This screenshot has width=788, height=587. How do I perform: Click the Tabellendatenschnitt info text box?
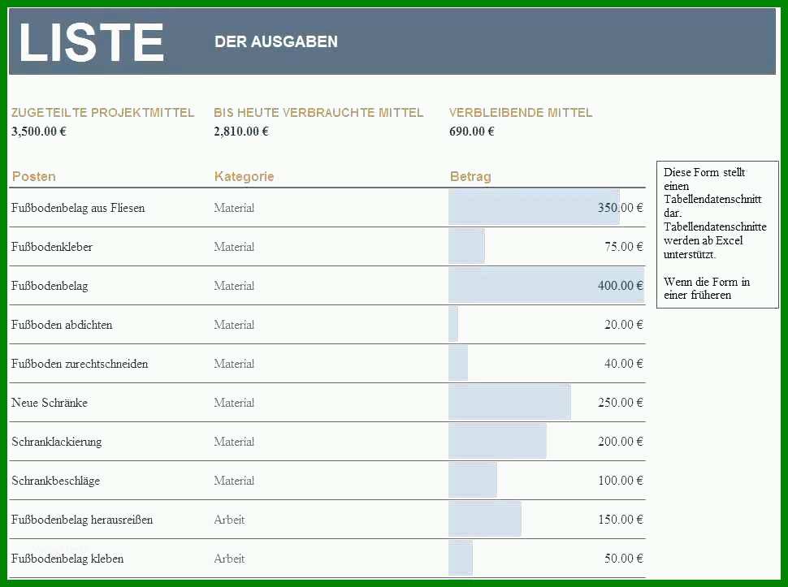(717, 235)
